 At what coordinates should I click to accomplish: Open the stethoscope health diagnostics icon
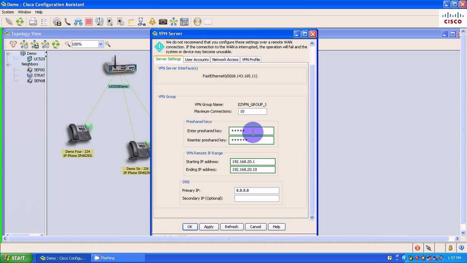click(x=142, y=22)
